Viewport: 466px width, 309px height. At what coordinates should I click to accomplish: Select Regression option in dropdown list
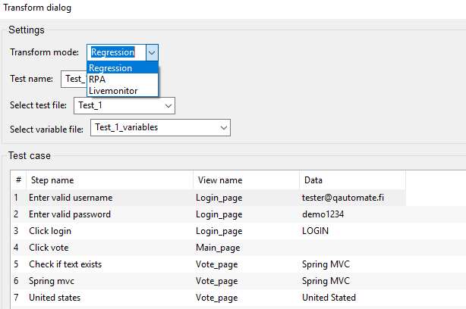pyautogui.click(x=111, y=68)
